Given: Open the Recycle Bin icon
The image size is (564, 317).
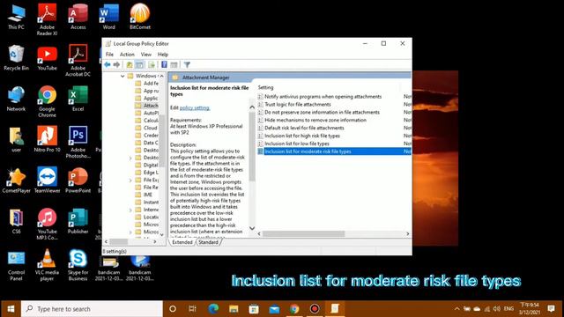Looking at the screenshot, I should click(16, 57).
